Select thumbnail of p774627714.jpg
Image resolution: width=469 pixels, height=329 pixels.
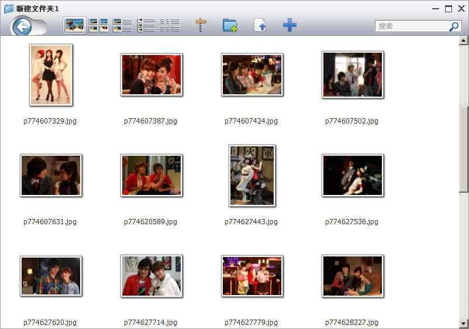(151, 276)
